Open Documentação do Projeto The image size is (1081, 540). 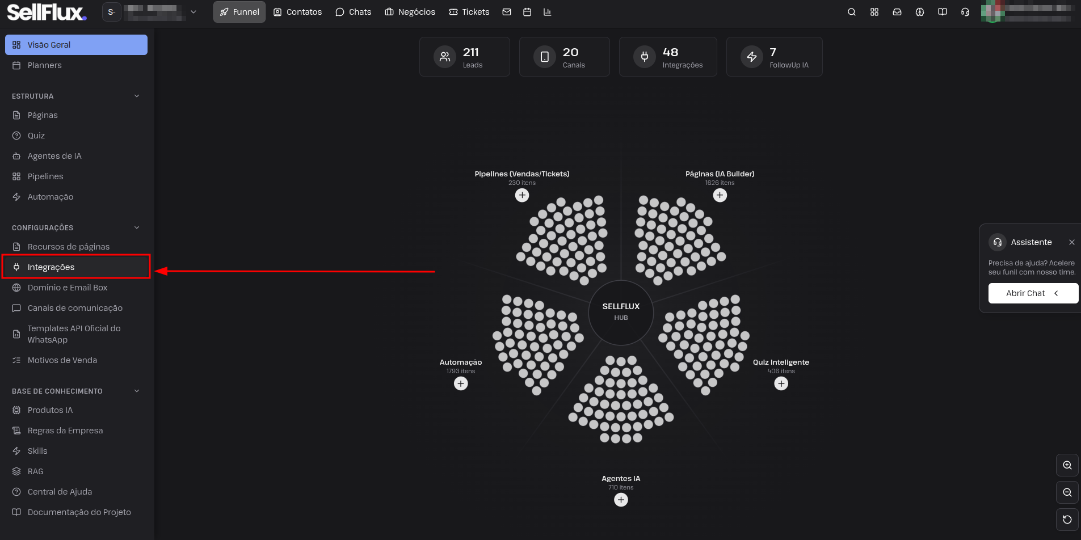click(76, 512)
